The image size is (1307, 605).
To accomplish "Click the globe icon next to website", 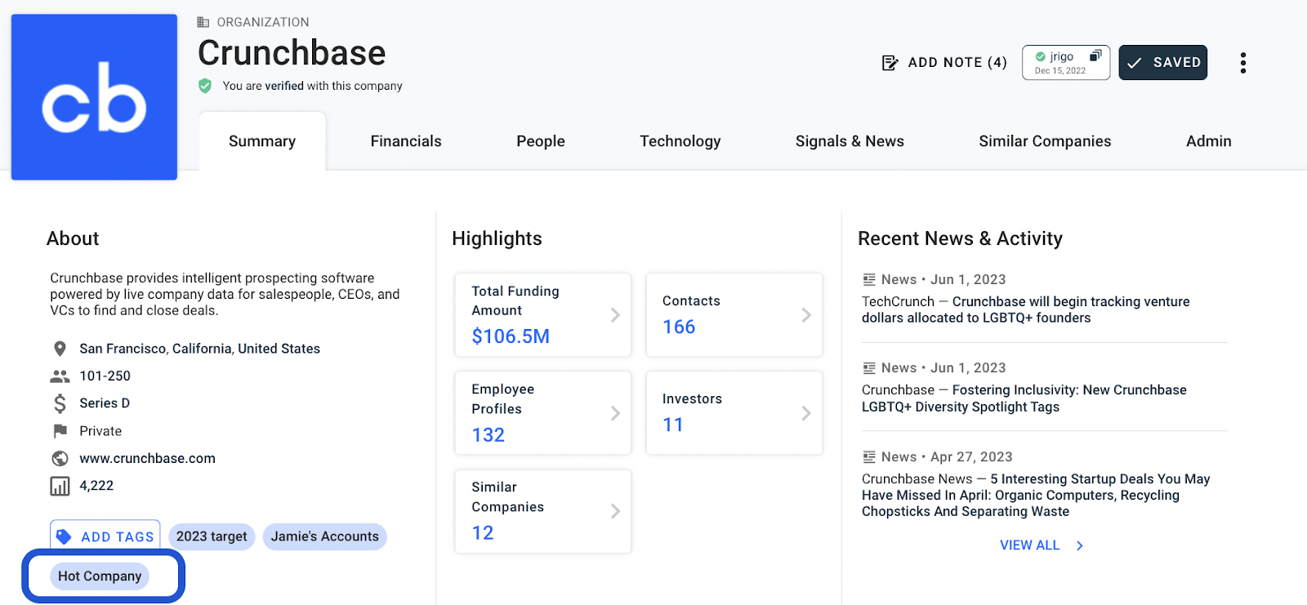I will [60, 458].
